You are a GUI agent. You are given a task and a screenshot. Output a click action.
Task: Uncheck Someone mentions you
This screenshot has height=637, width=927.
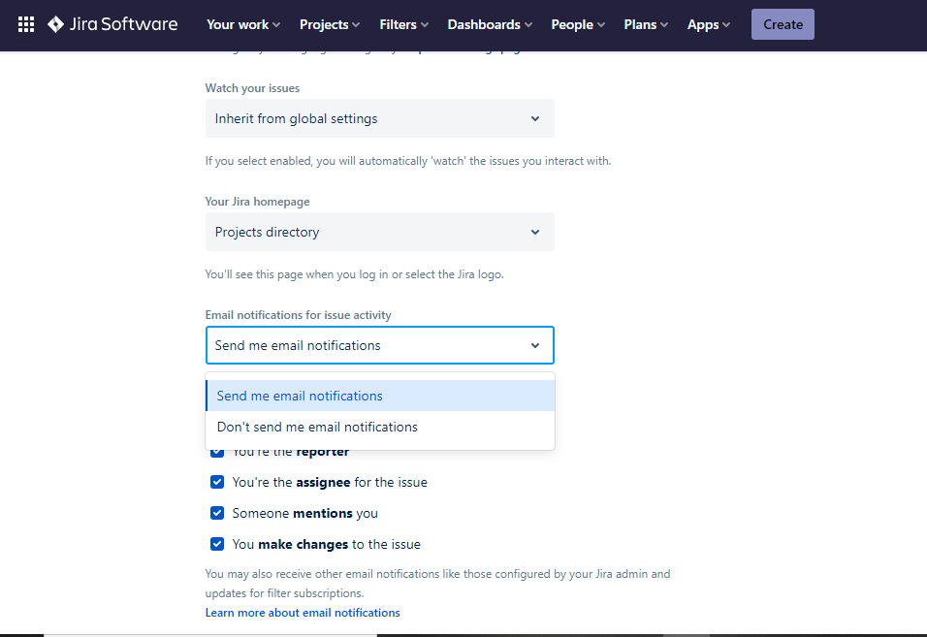[x=217, y=513]
